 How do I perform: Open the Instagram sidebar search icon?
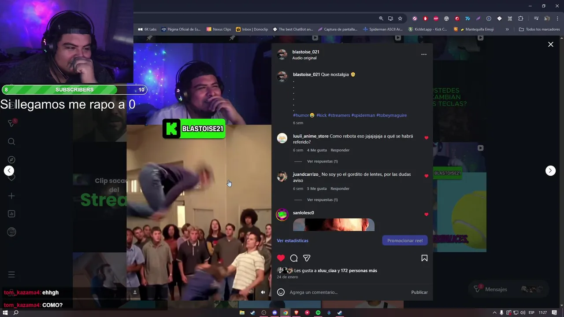pyautogui.click(x=11, y=142)
